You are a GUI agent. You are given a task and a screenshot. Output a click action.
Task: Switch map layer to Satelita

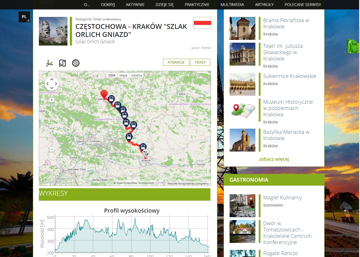point(136,75)
